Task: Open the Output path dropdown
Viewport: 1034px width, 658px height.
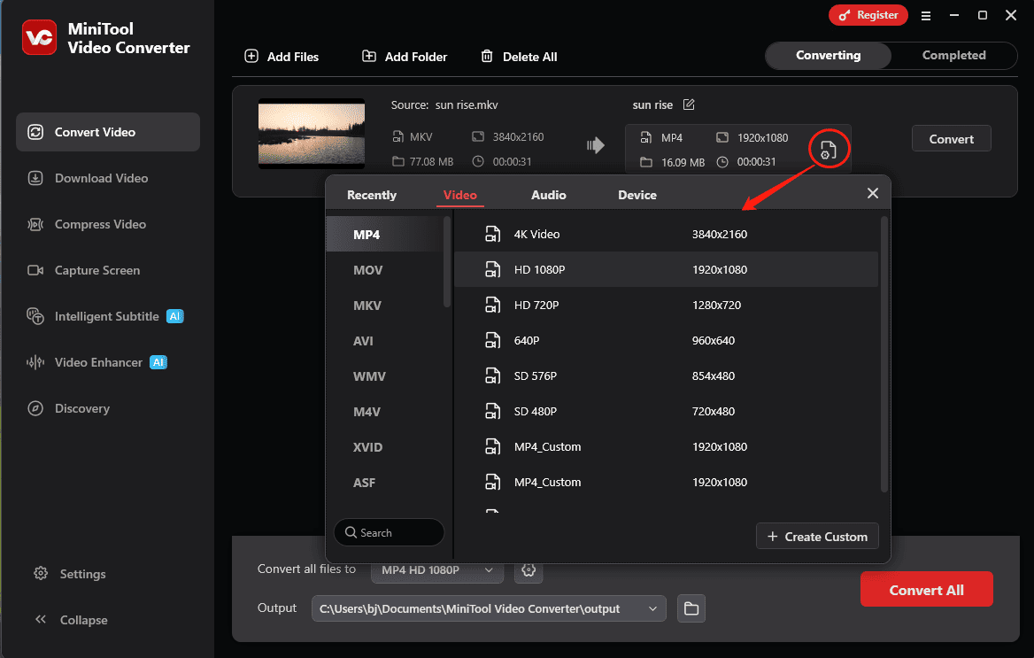Action: 489,608
